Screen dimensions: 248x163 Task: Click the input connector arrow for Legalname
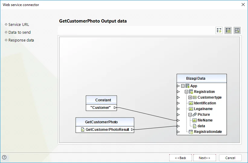click(x=178, y=109)
